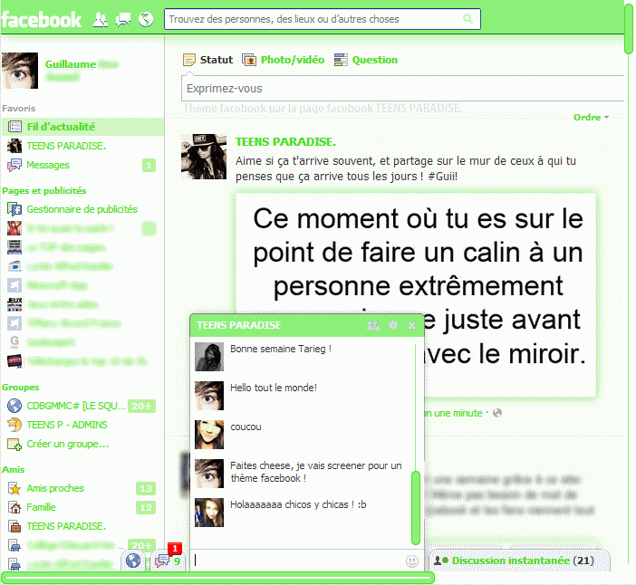Open Guillaume profile name link
The height and width of the screenshot is (585, 636).
(71, 64)
